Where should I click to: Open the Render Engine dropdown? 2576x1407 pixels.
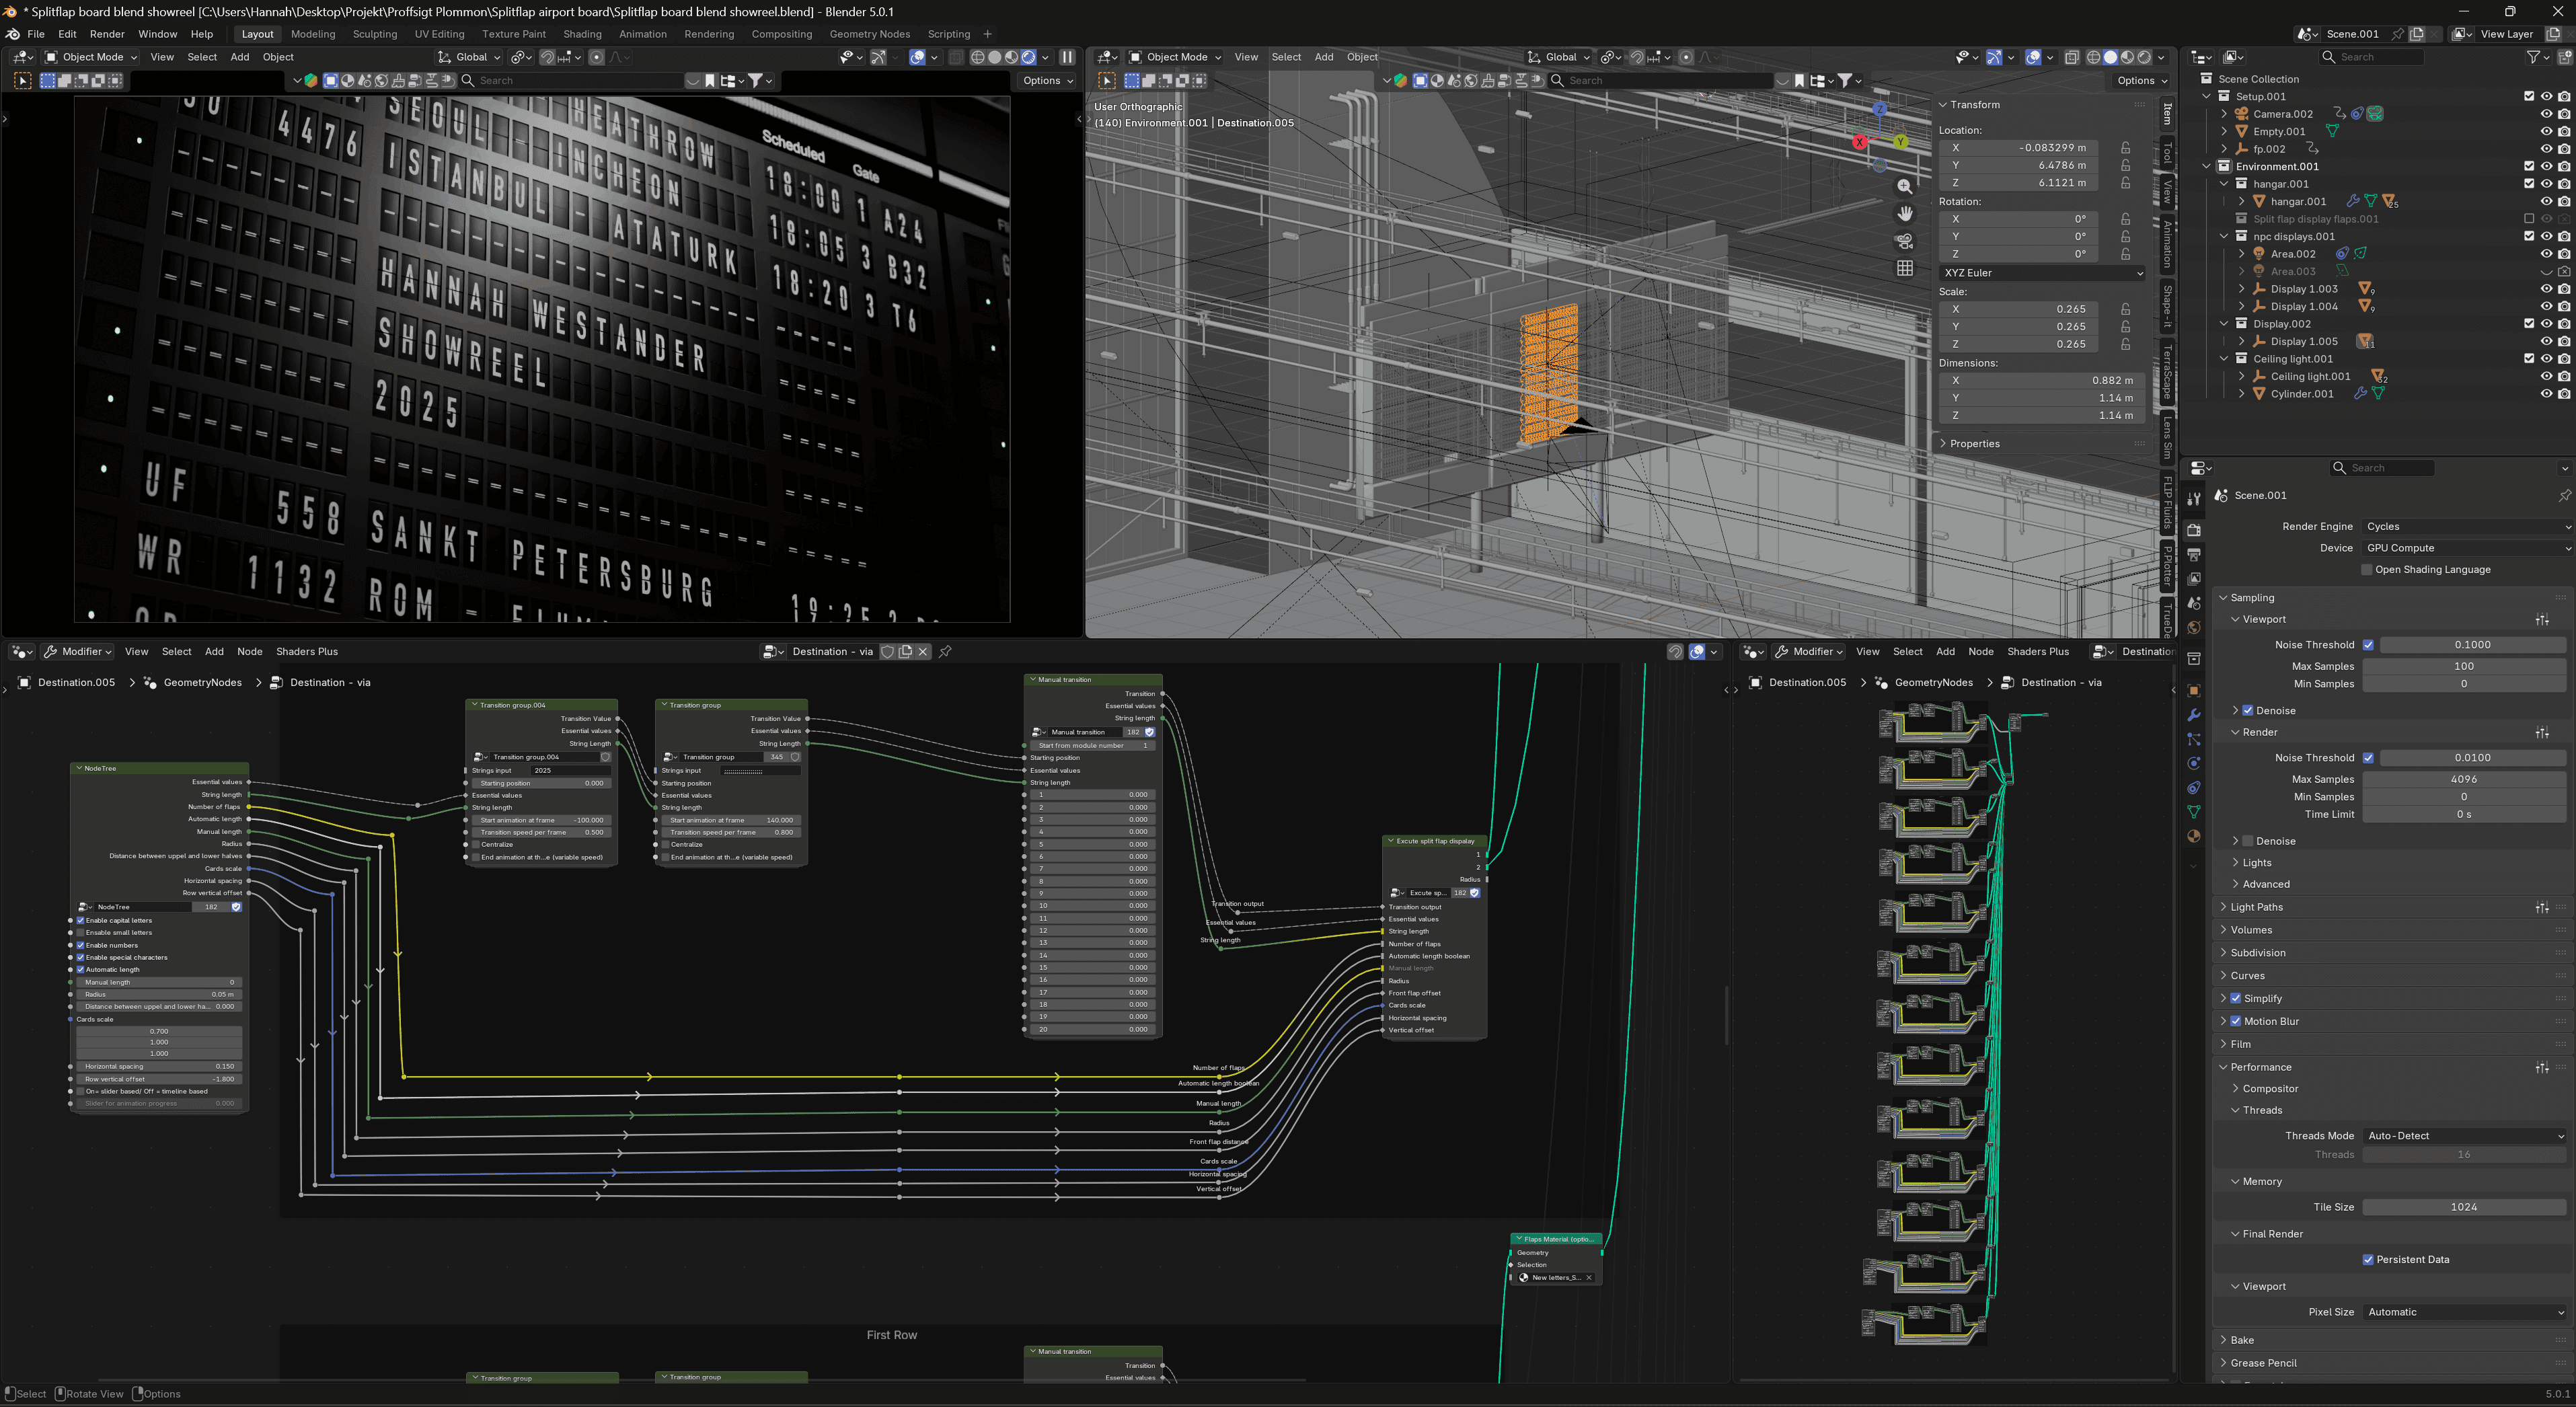[x=2466, y=526]
